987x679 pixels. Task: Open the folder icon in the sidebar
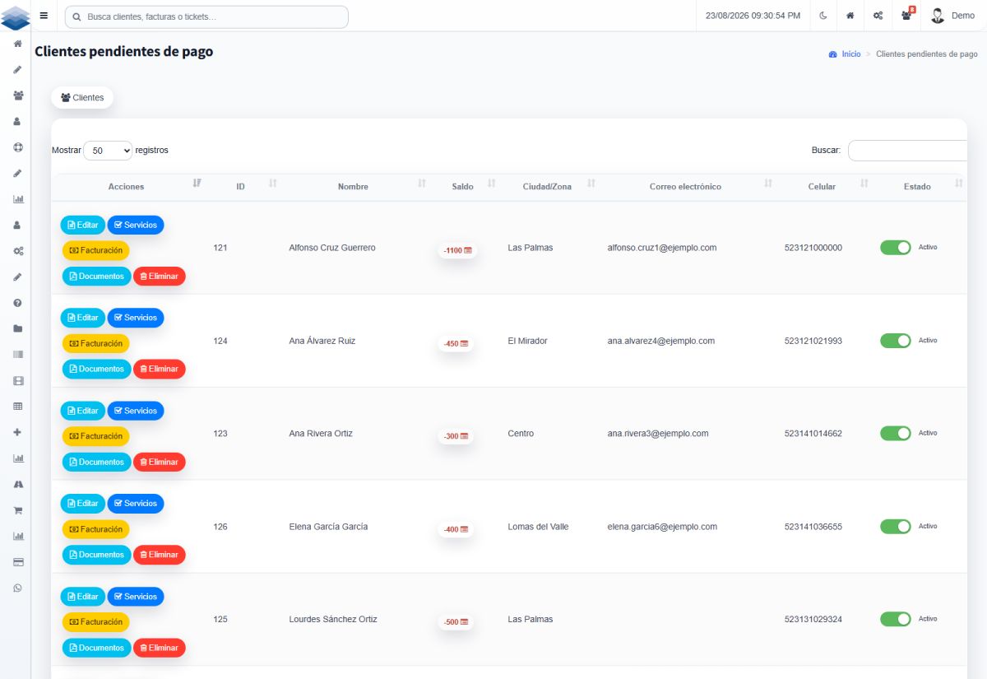coord(17,328)
